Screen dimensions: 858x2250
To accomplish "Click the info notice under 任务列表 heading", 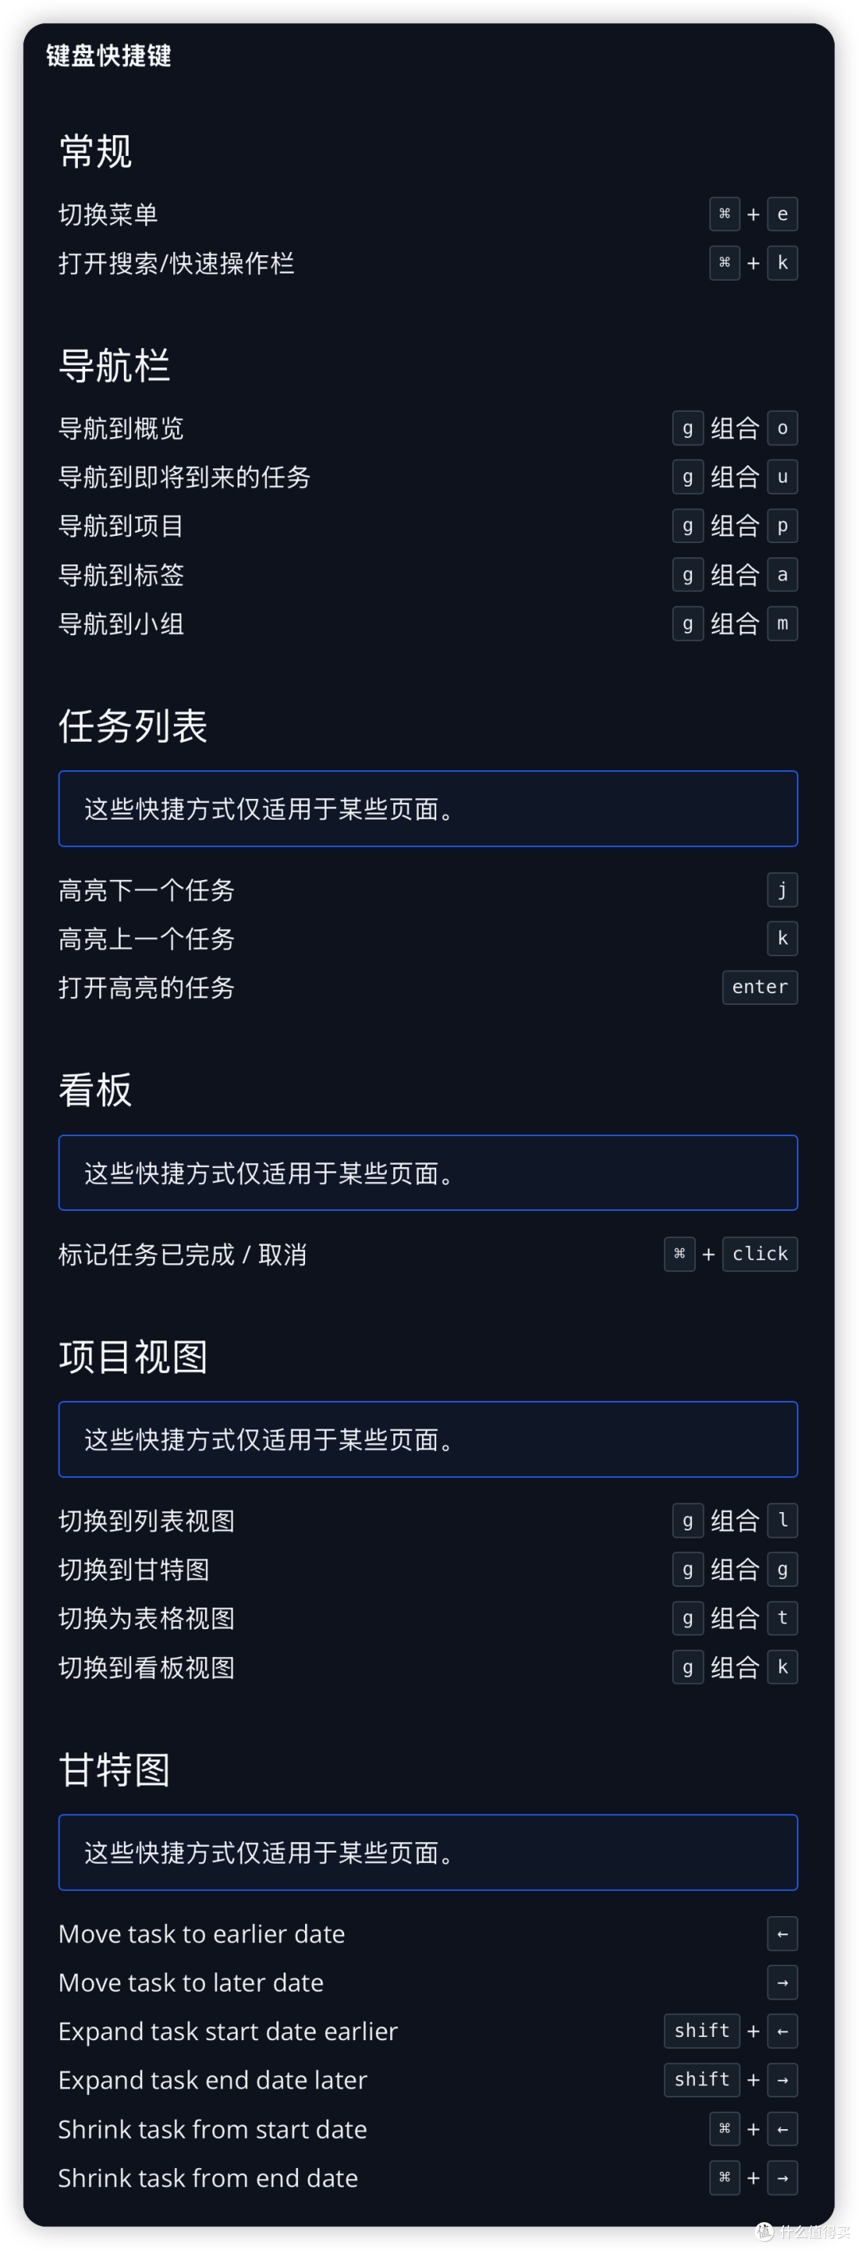I will click(427, 809).
